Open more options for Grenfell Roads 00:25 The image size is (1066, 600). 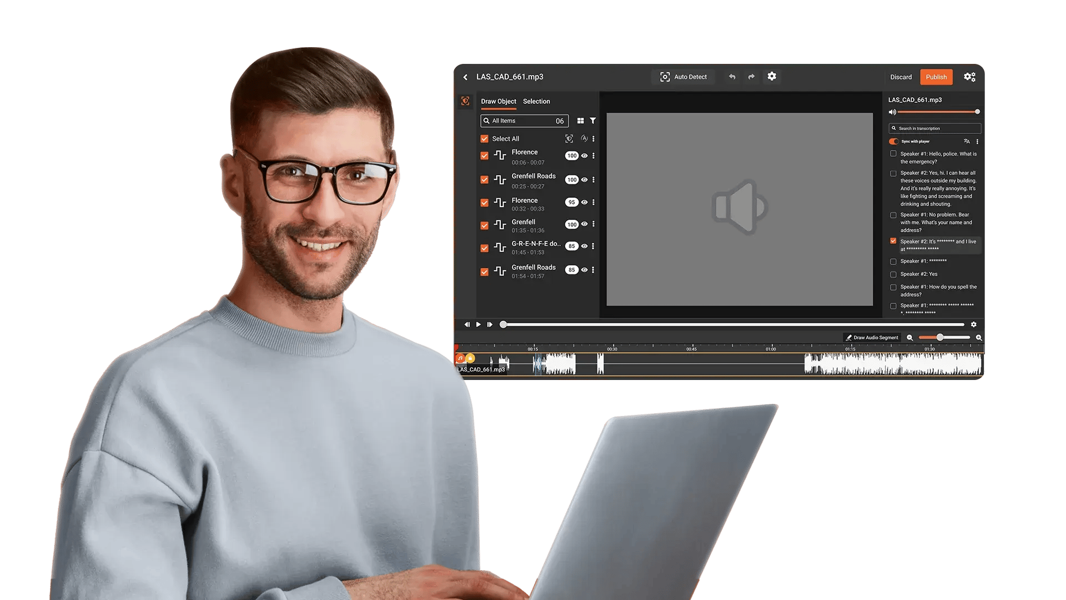pos(594,179)
